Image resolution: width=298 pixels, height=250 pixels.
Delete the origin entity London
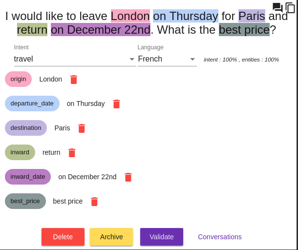tap(74, 80)
